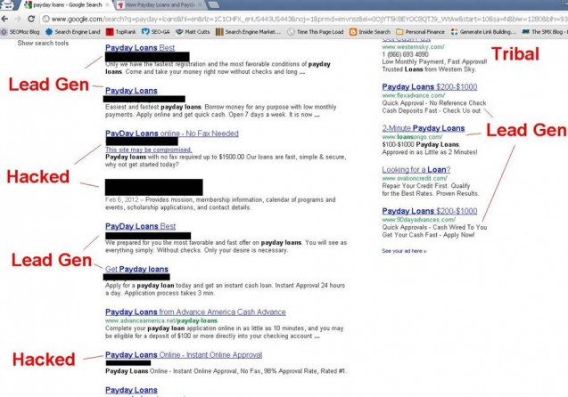The width and height of the screenshot is (568, 397).
Task: Open 'Payday Loans from Advance America Cash Advance'
Action: tap(195, 312)
